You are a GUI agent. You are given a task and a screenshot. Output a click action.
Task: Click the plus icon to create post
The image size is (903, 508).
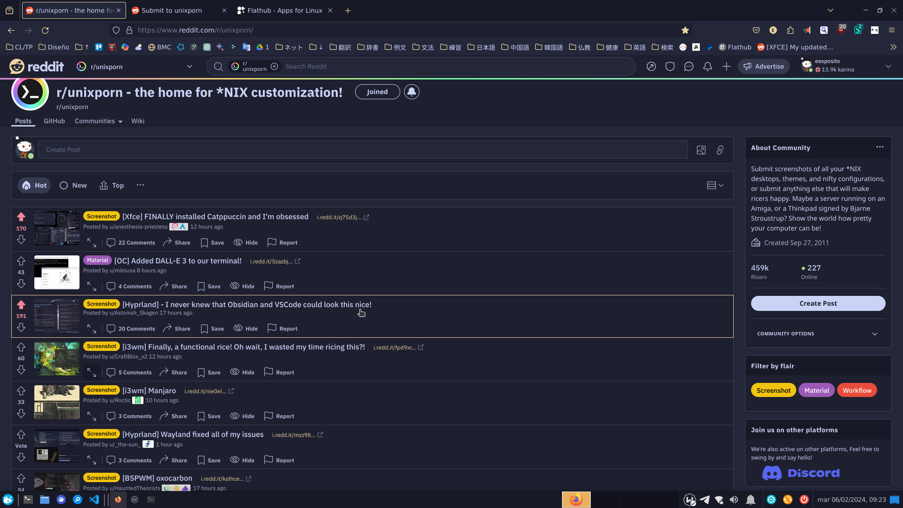click(726, 66)
